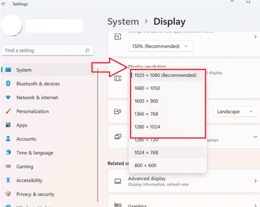Image resolution: width=260 pixels, height=207 pixels.
Task: Click the Accessibility figure icon
Action: click(8, 180)
